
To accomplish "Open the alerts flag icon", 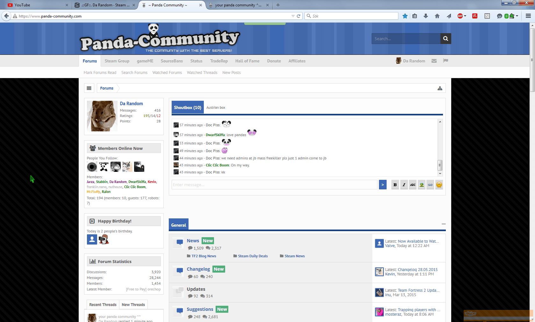I will tap(446, 61).
